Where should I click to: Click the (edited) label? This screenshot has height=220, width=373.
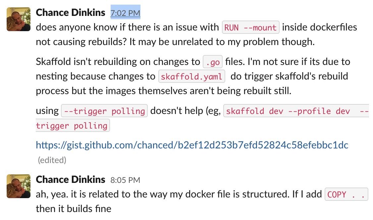pyautogui.click(x=51, y=160)
